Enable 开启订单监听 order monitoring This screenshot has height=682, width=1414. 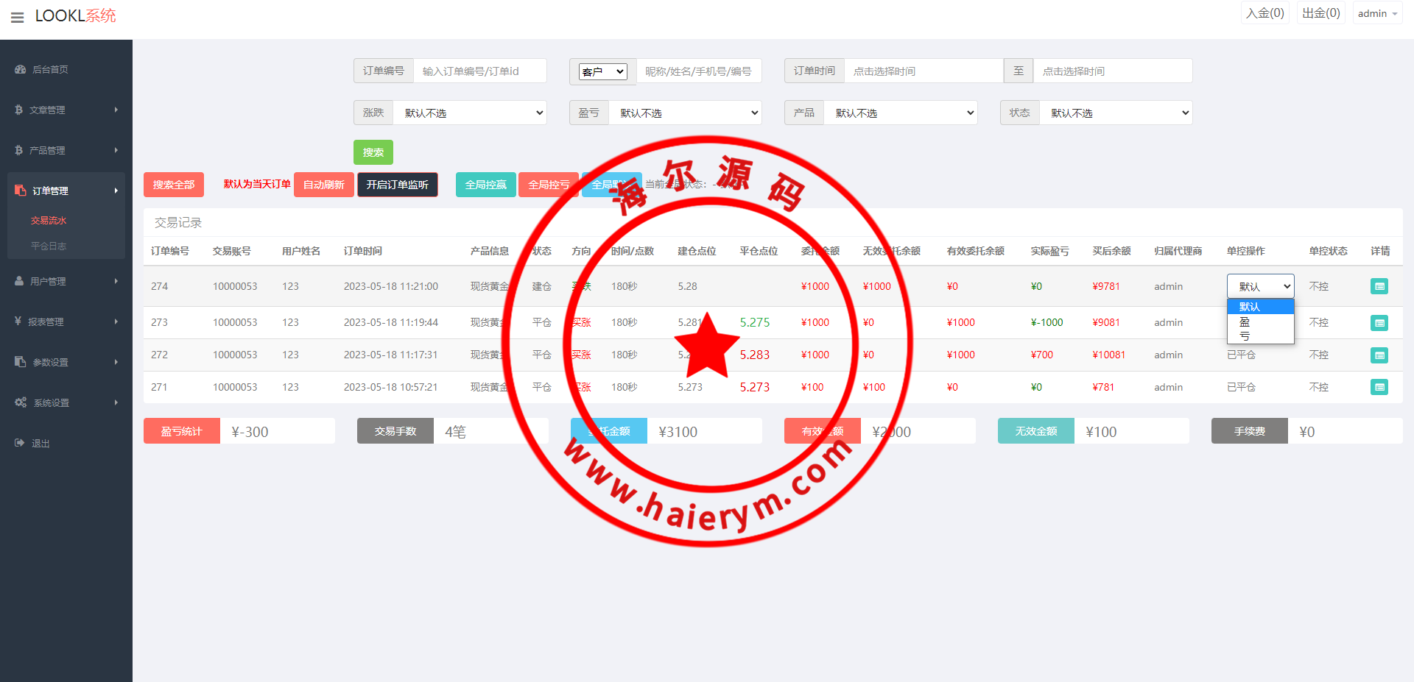coord(397,185)
